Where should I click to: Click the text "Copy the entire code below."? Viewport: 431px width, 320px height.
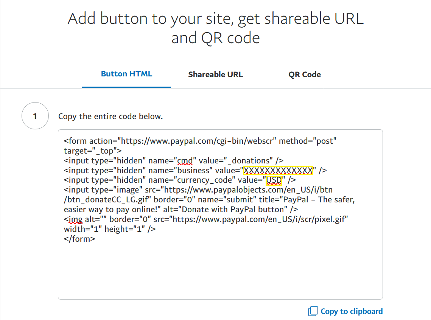click(110, 117)
